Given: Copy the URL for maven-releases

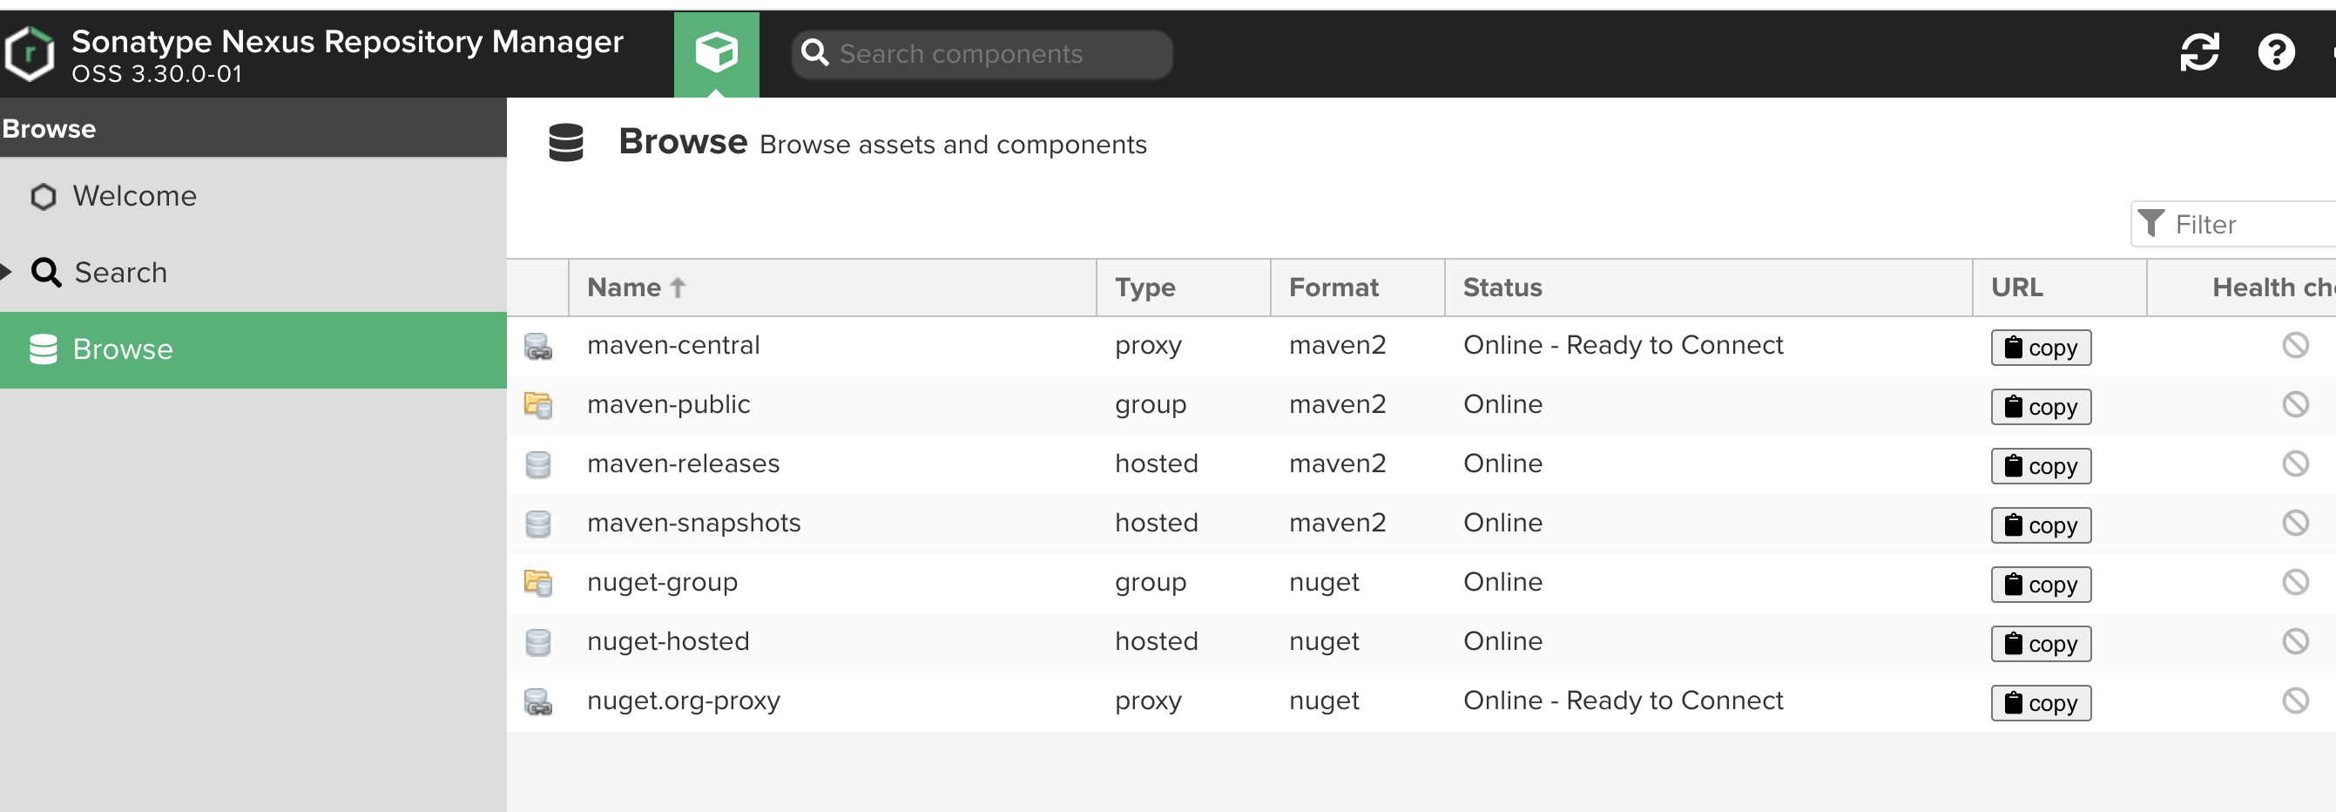Looking at the screenshot, I should (x=2041, y=466).
